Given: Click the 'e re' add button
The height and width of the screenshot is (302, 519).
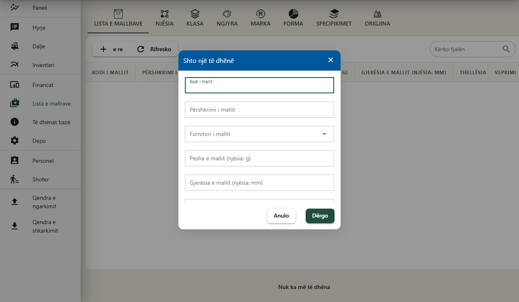Looking at the screenshot, I should [x=111, y=49].
